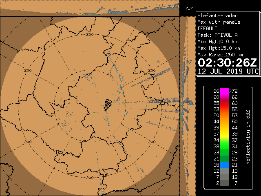Click the 02:30:26Z timestamp

click(x=227, y=63)
